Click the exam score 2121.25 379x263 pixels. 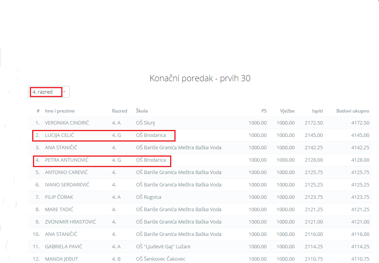(314, 210)
